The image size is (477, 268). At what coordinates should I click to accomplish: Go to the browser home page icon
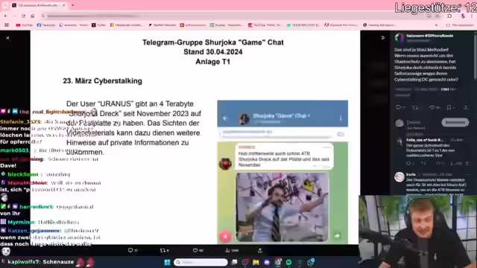pos(32,16)
